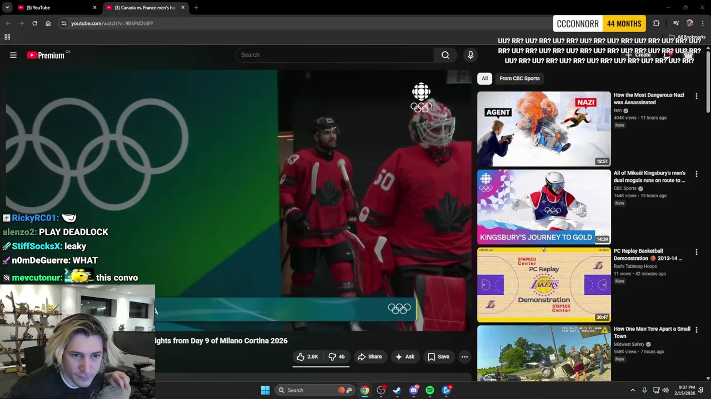This screenshot has height=399, width=711.
Task: Close the Canada vs. France tab
Action: pyautogui.click(x=183, y=8)
